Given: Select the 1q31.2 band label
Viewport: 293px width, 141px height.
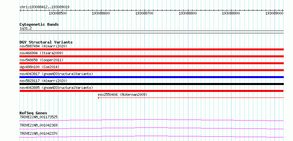Looking at the screenshot, I should [x=26, y=29].
